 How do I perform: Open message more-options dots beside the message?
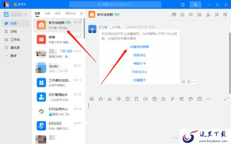coord(194,82)
